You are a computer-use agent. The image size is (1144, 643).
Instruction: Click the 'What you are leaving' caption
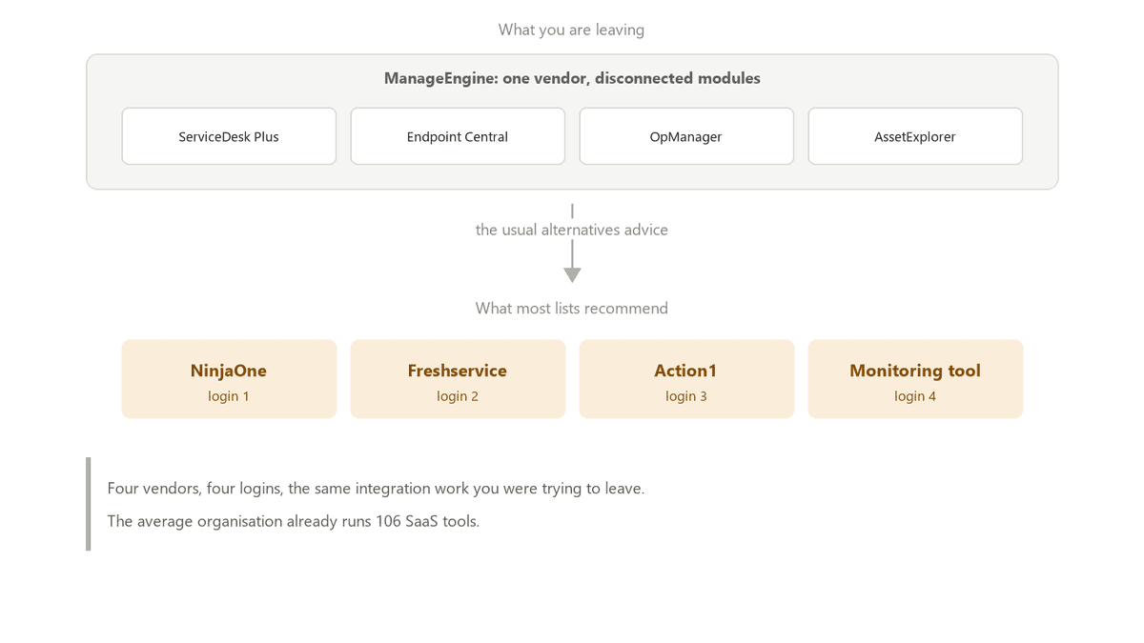point(572,30)
